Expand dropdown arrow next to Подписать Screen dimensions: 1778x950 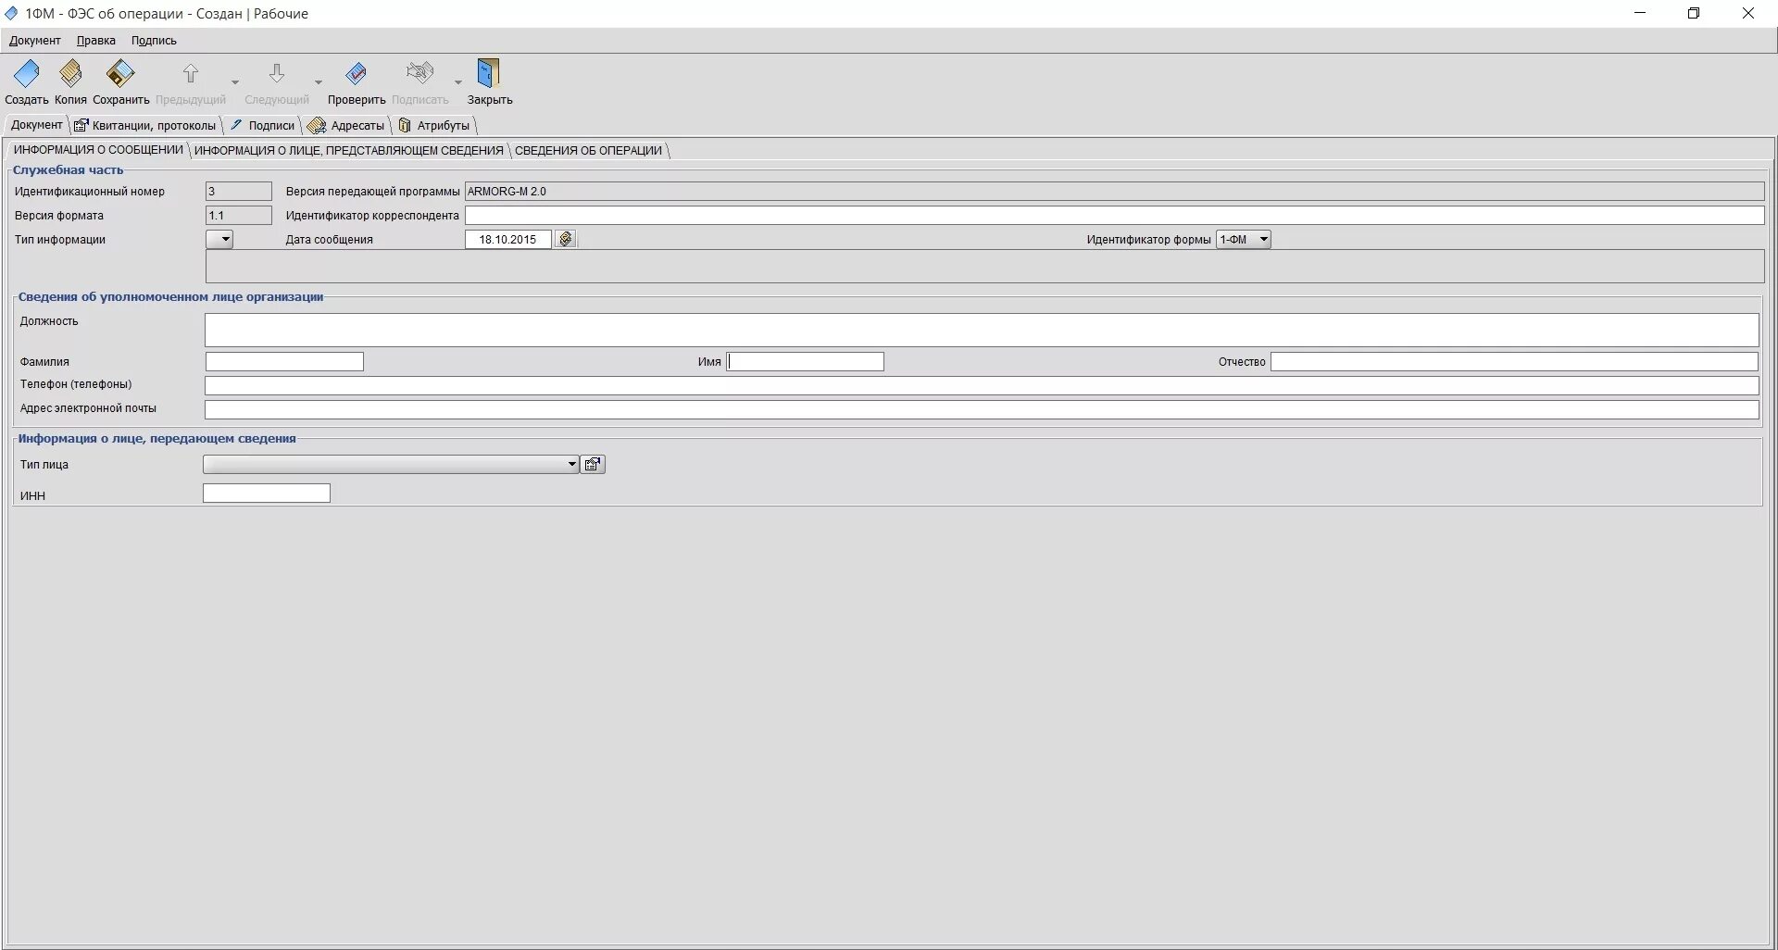click(x=457, y=81)
